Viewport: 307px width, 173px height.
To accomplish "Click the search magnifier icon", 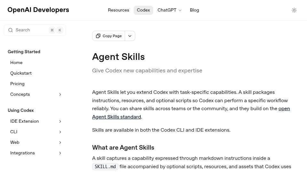I will pos(11,30).
